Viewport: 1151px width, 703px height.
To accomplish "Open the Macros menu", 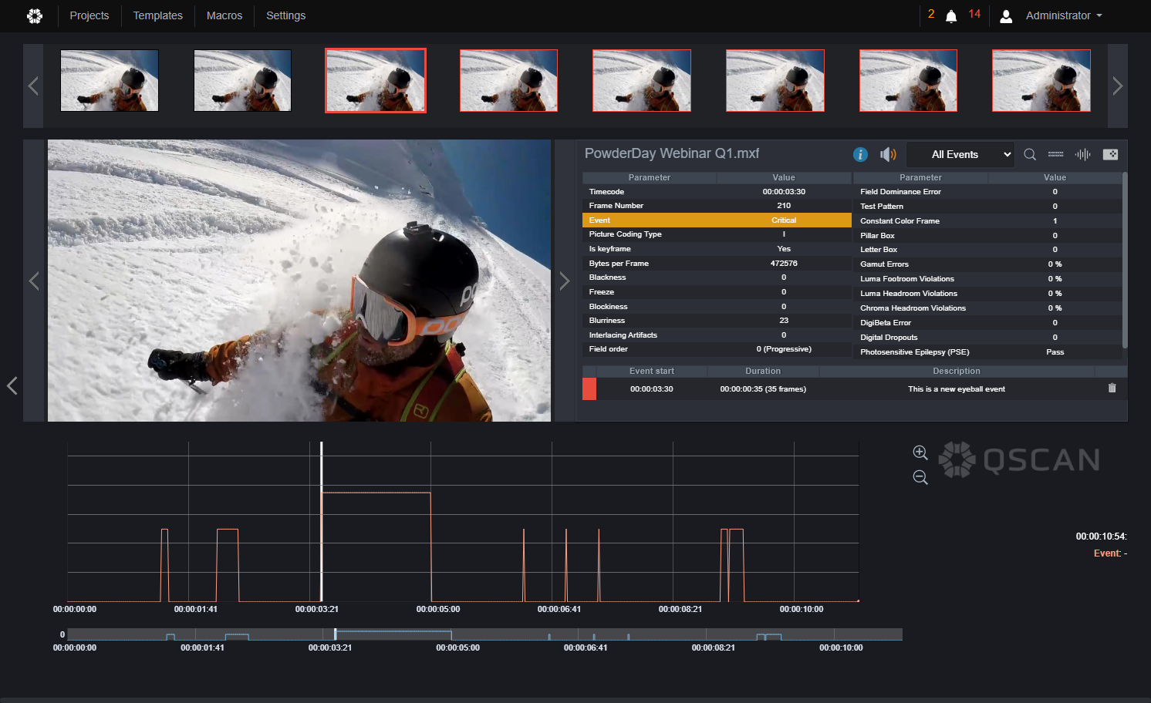I will tap(224, 15).
